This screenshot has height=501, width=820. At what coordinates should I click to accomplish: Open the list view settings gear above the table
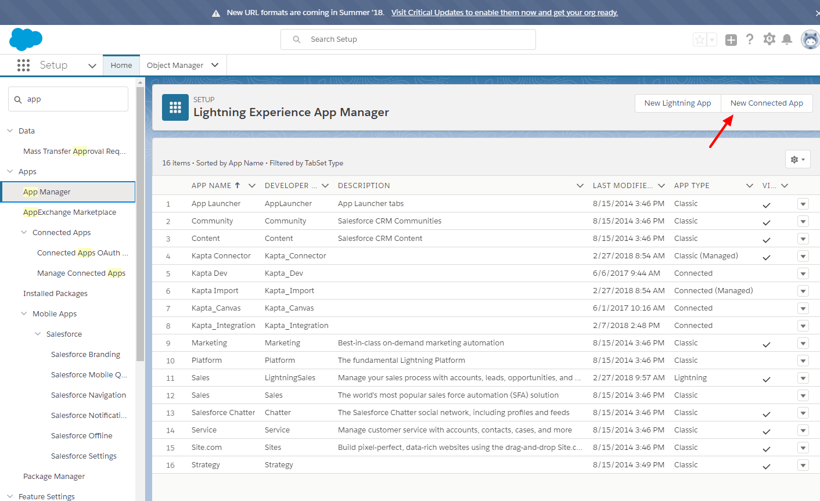click(797, 158)
